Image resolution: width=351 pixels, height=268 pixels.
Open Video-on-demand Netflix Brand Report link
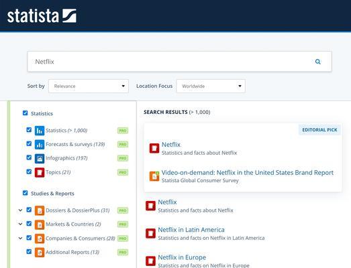coord(248,173)
